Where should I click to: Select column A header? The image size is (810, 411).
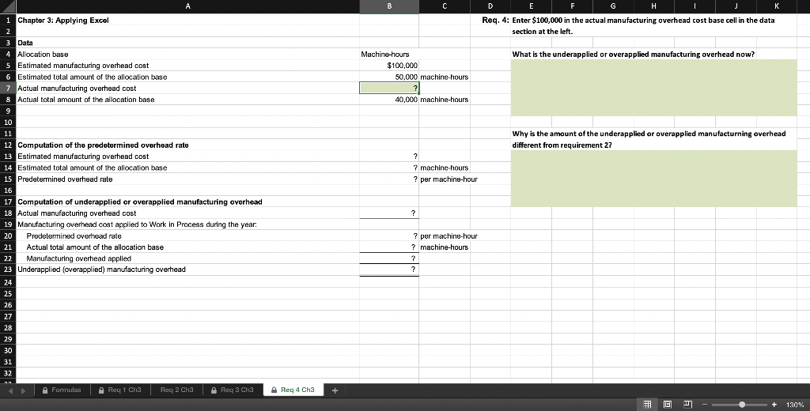click(187, 6)
